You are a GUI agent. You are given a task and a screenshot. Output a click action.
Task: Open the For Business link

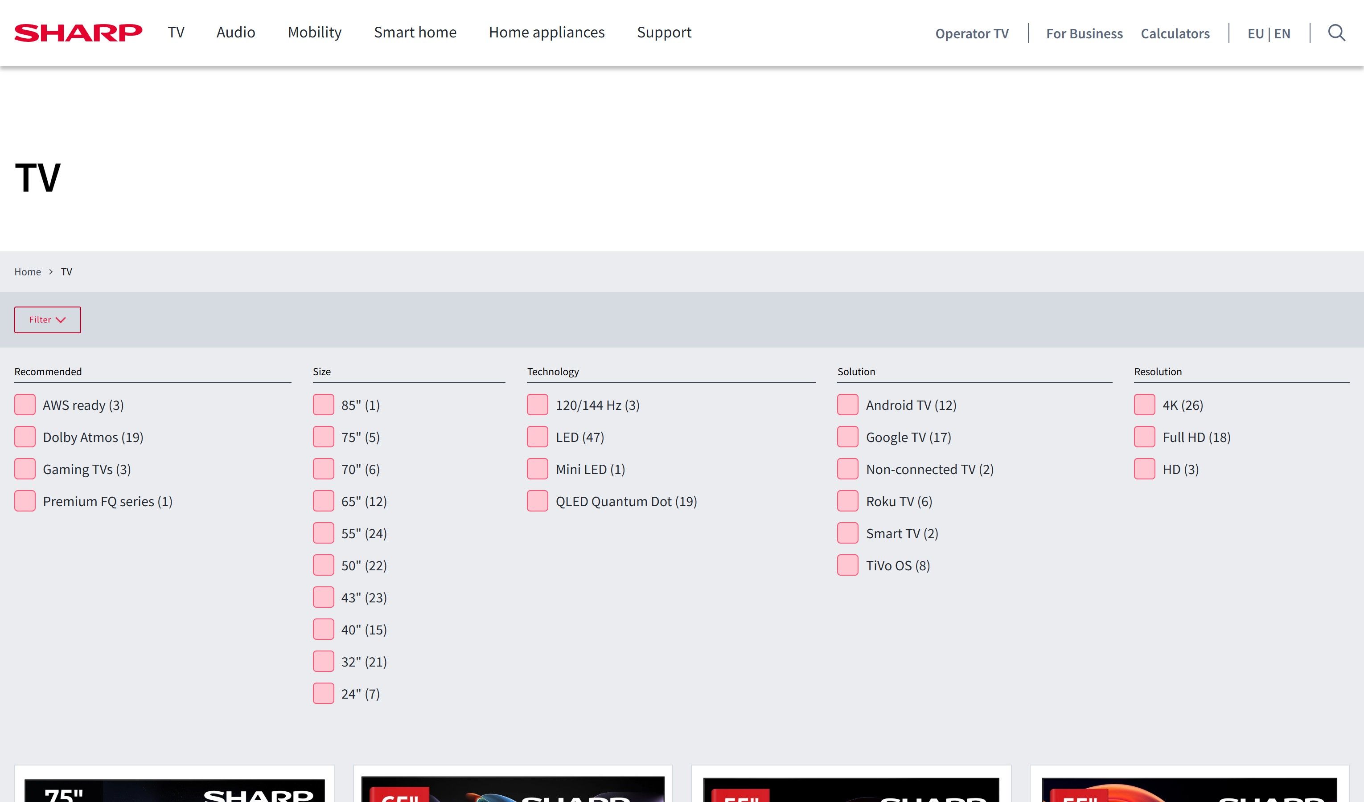[1084, 33]
